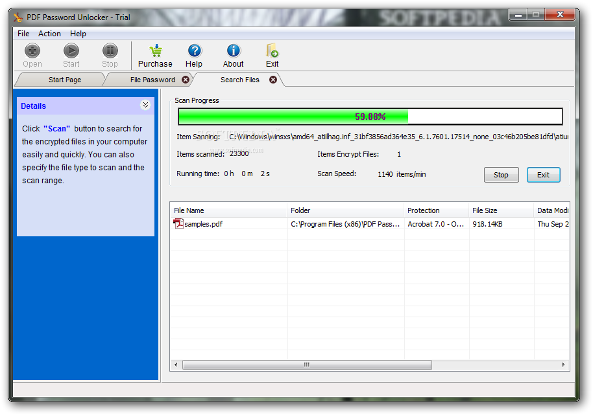Screen dimensions: 593x415
Task: Sort by the File Name column header
Action: tap(228, 210)
